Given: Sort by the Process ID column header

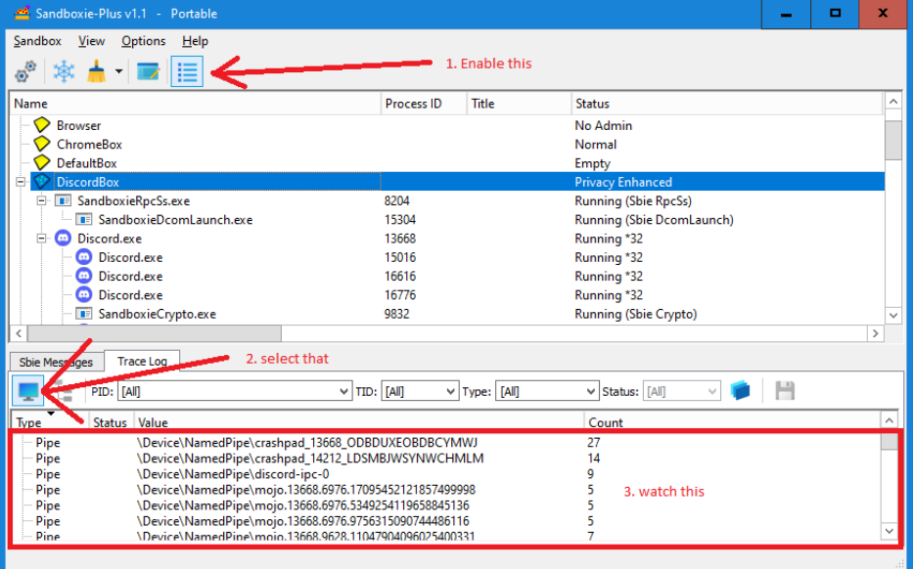Looking at the screenshot, I should click(x=424, y=104).
